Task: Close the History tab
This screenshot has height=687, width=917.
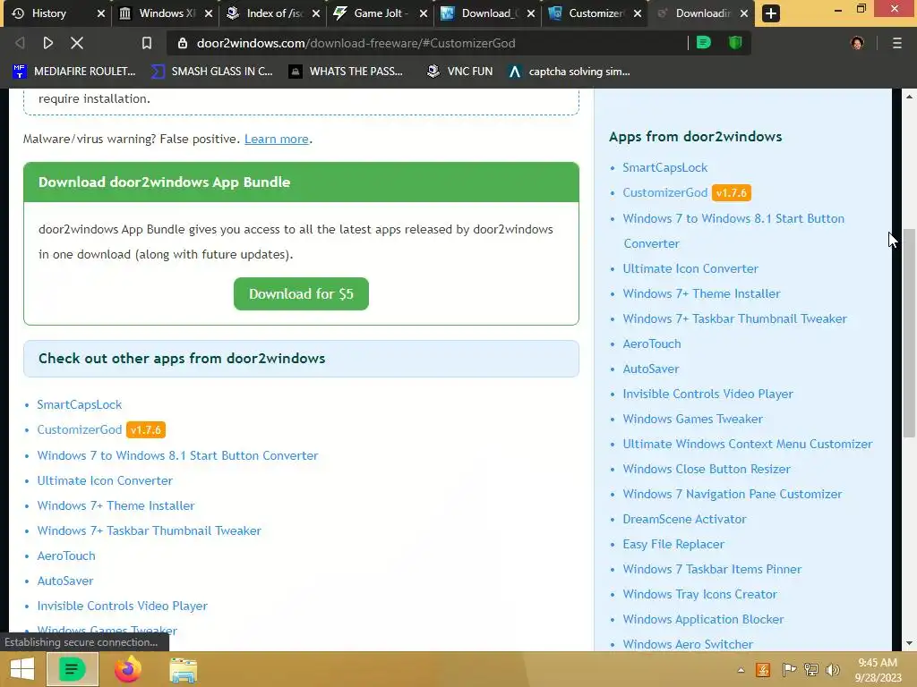Action: pos(100,13)
